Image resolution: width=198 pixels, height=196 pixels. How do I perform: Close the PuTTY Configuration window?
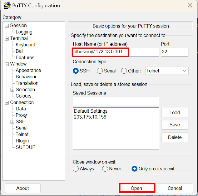pyautogui.click(x=190, y=6)
